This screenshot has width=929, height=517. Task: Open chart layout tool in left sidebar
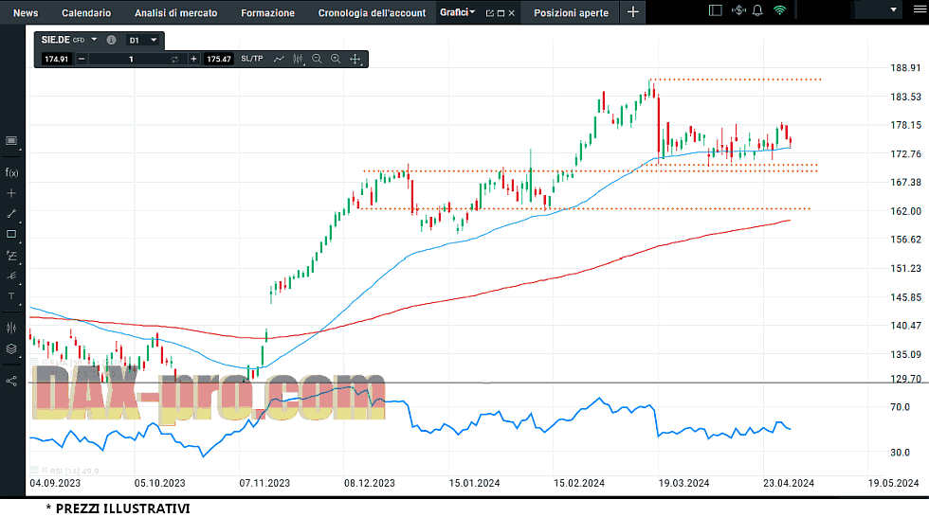(x=11, y=141)
